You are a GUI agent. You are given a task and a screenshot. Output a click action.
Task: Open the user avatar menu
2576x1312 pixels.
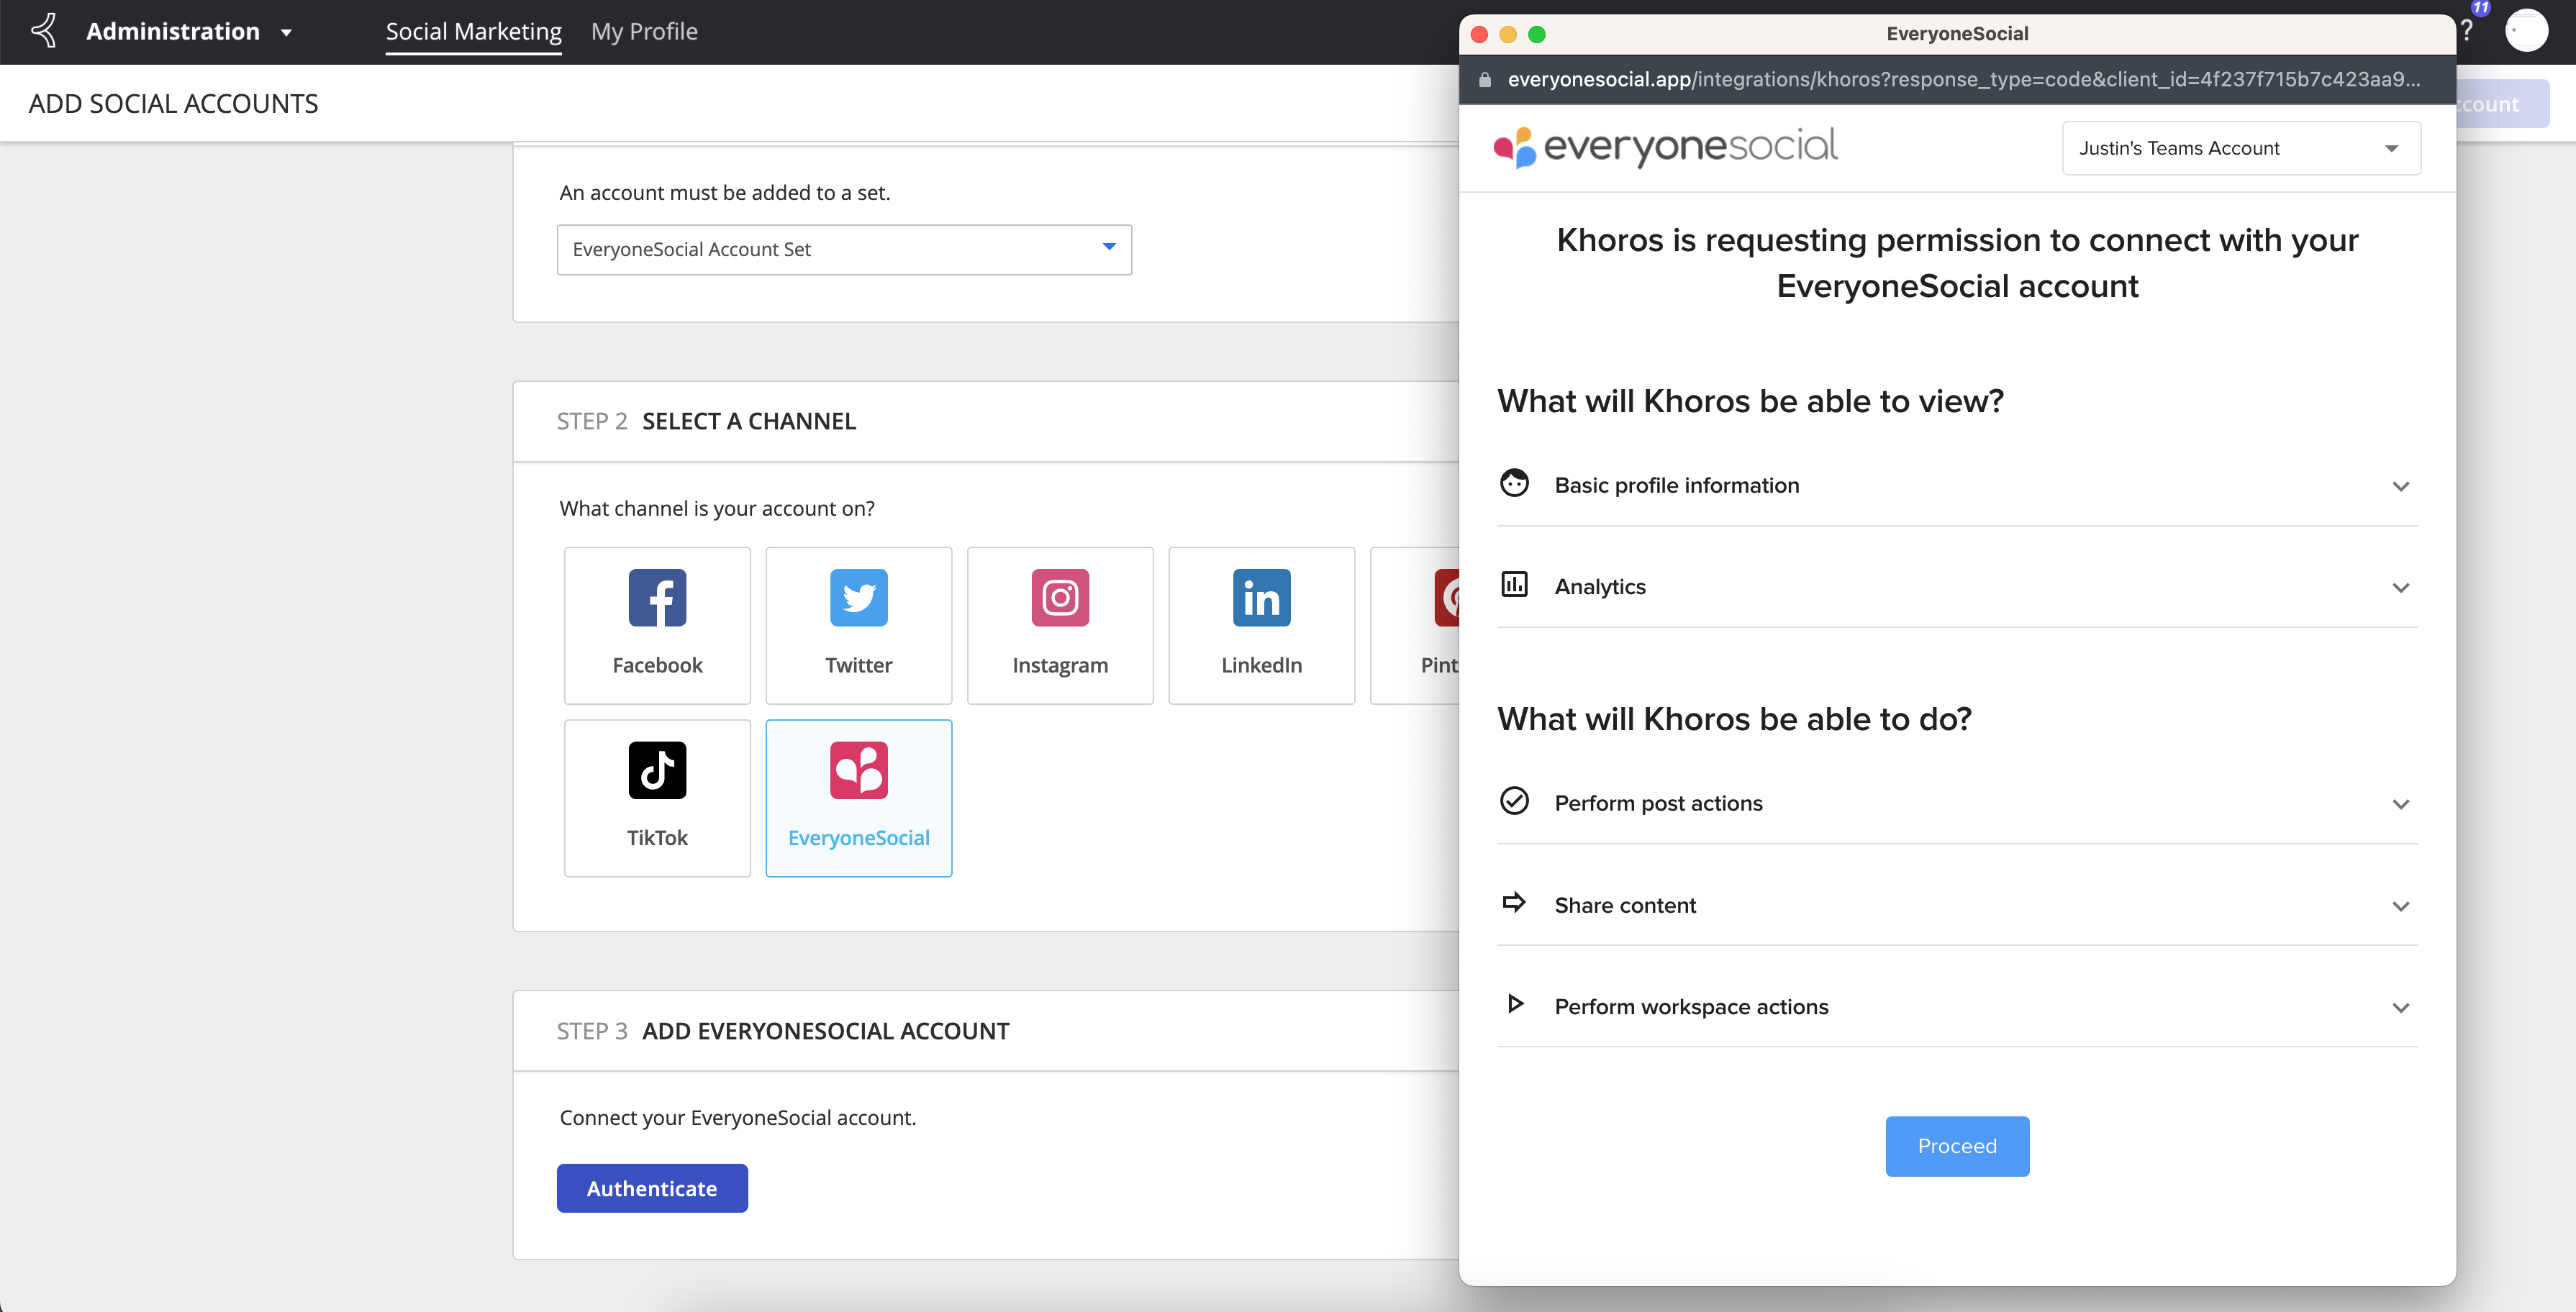coord(2526,31)
